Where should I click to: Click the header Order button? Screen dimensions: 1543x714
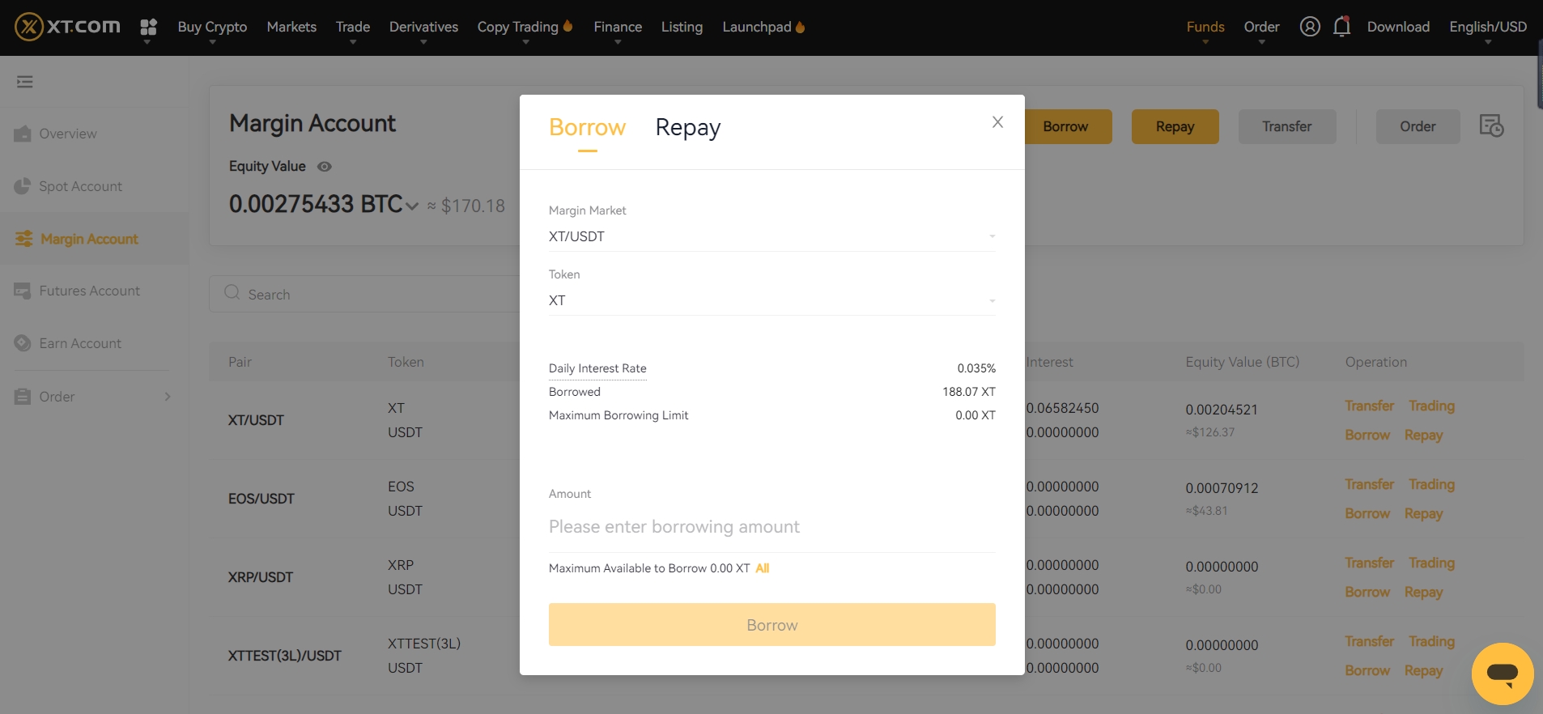point(1418,126)
